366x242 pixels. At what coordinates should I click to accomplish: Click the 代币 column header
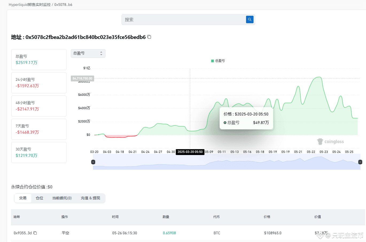coord(216,217)
